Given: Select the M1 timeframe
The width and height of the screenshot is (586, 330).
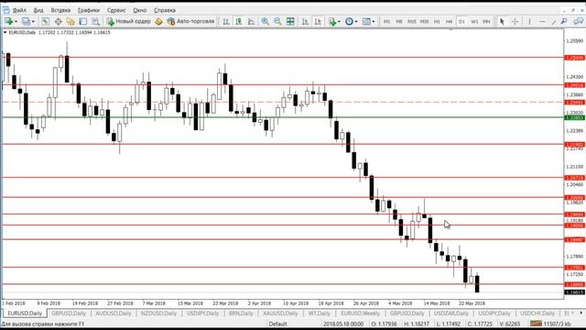Looking at the screenshot, I should (386, 22).
